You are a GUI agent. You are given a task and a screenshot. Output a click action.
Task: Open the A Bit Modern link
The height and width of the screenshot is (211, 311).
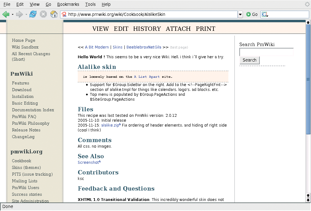point(97,47)
